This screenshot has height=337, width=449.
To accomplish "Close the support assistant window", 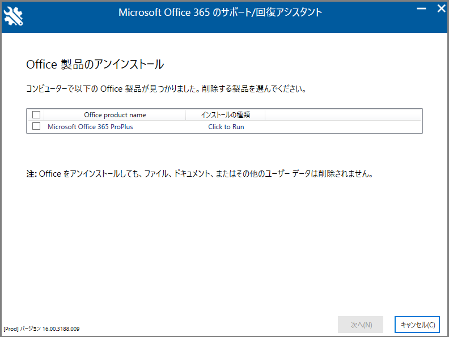I will coord(441,8).
